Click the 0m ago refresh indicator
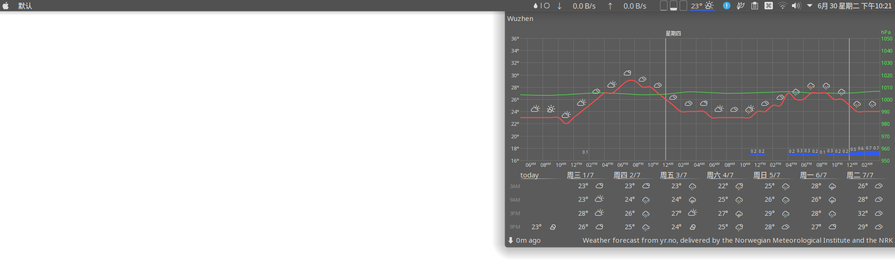Viewport: 895px width, 266px height. point(524,240)
